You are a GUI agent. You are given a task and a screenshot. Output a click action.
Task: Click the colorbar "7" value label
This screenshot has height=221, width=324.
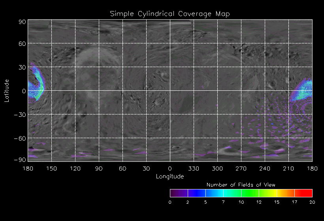(223, 202)
